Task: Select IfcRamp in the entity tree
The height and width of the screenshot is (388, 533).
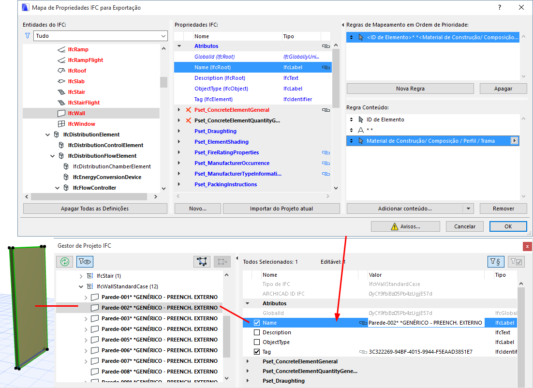Action: [x=78, y=49]
